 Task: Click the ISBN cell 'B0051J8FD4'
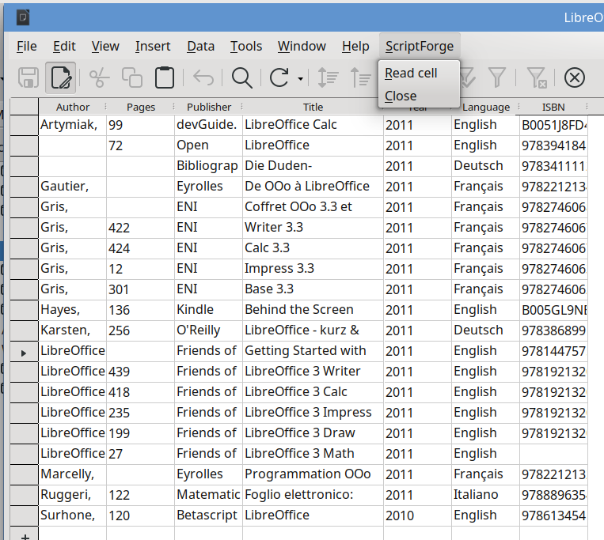[553, 125]
